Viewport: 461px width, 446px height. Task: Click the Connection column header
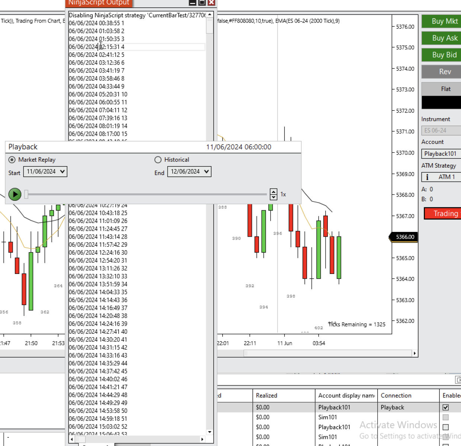coord(409,395)
